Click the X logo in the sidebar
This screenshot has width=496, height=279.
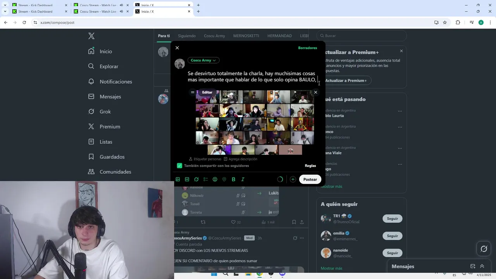tap(91, 36)
